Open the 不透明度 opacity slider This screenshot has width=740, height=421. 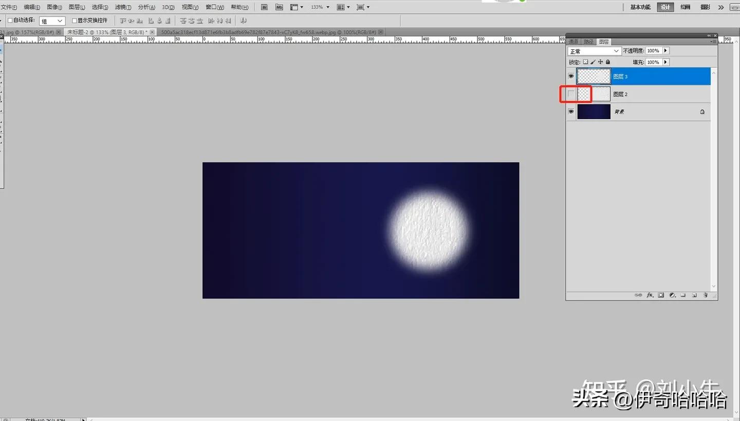click(x=666, y=50)
